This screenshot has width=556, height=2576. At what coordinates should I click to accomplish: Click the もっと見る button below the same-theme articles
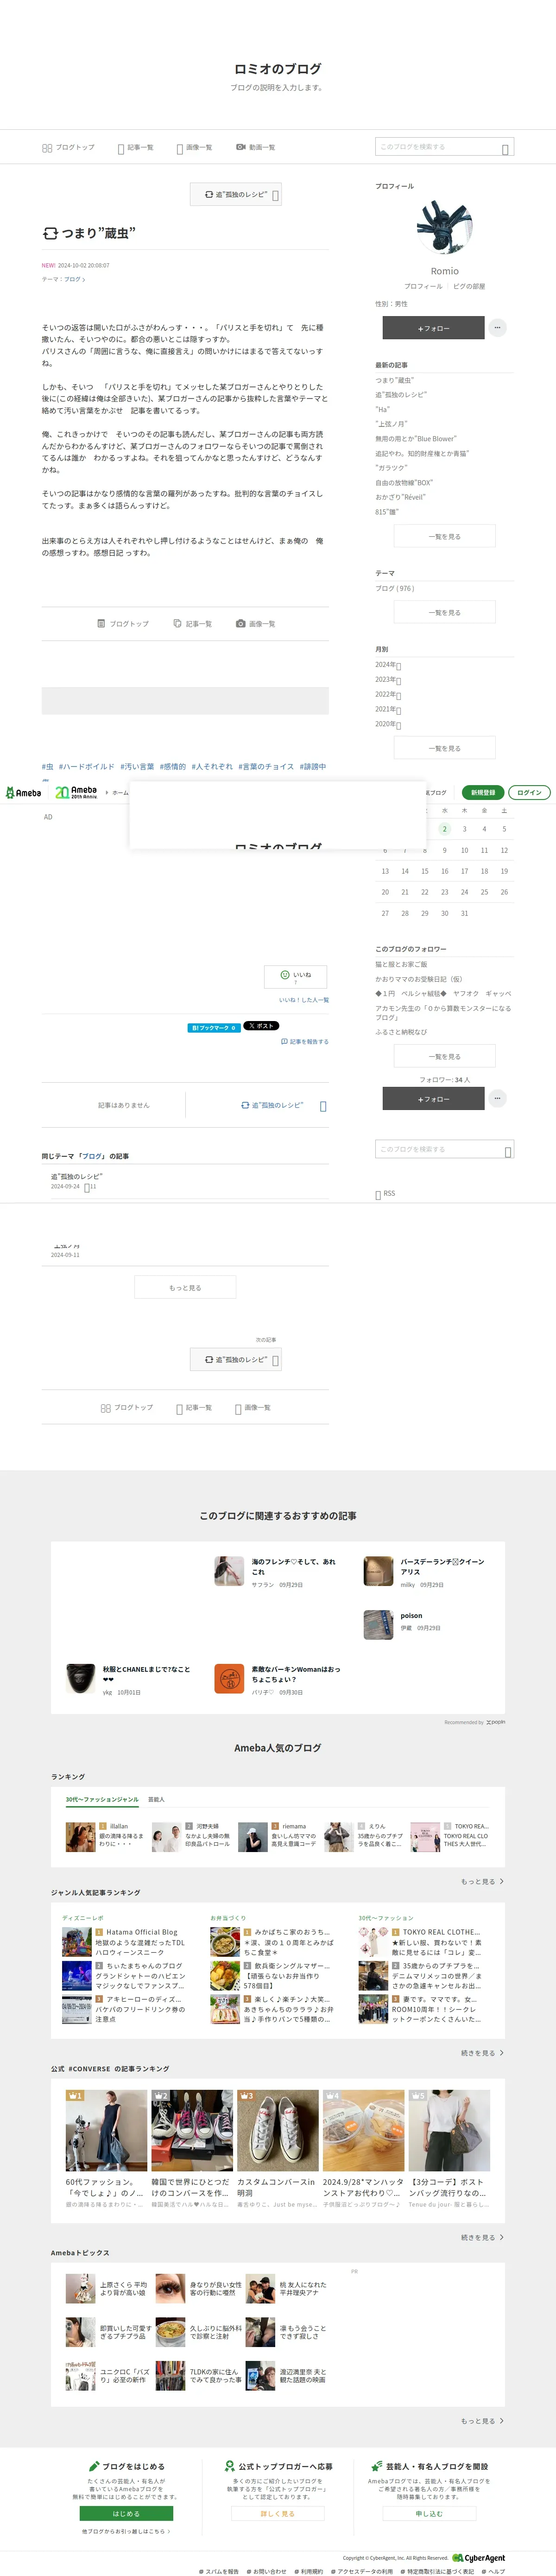point(185,1287)
